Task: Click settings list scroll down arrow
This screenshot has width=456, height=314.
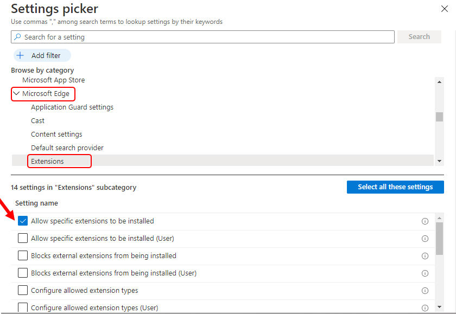Action: (x=439, y=307)
